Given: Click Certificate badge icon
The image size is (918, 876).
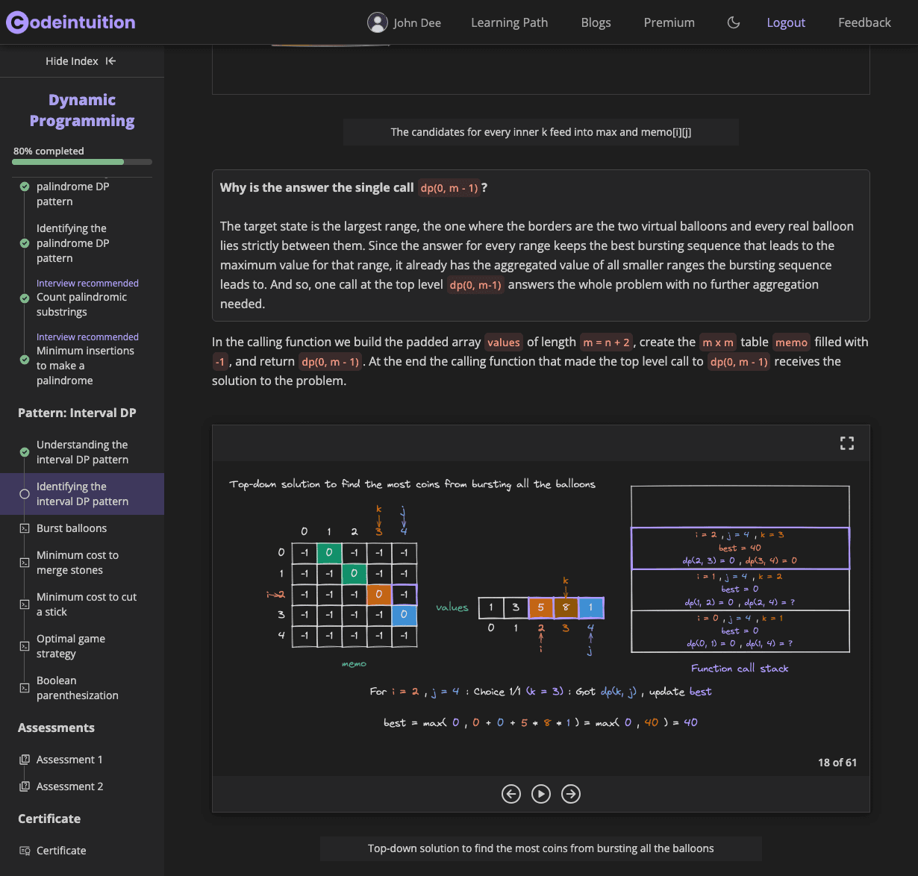Looking at the screenshot, I should 25,851.
